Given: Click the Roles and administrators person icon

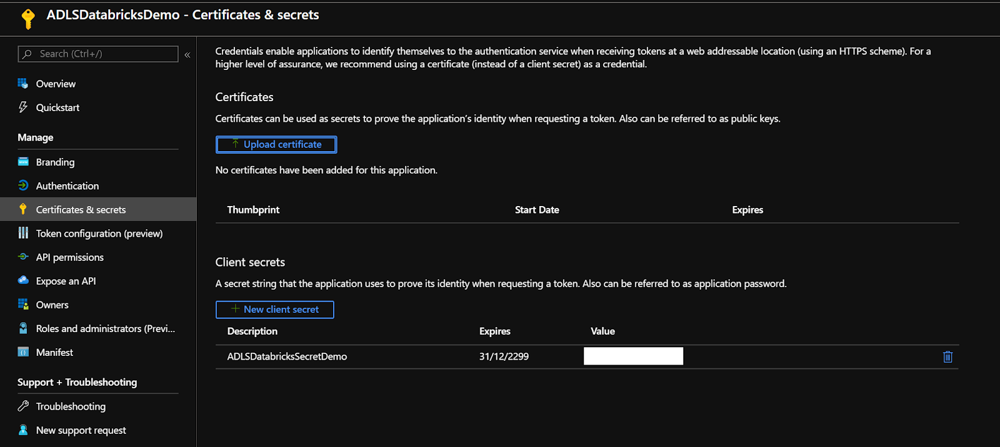Looking at the screenshot, I should 23,328.
